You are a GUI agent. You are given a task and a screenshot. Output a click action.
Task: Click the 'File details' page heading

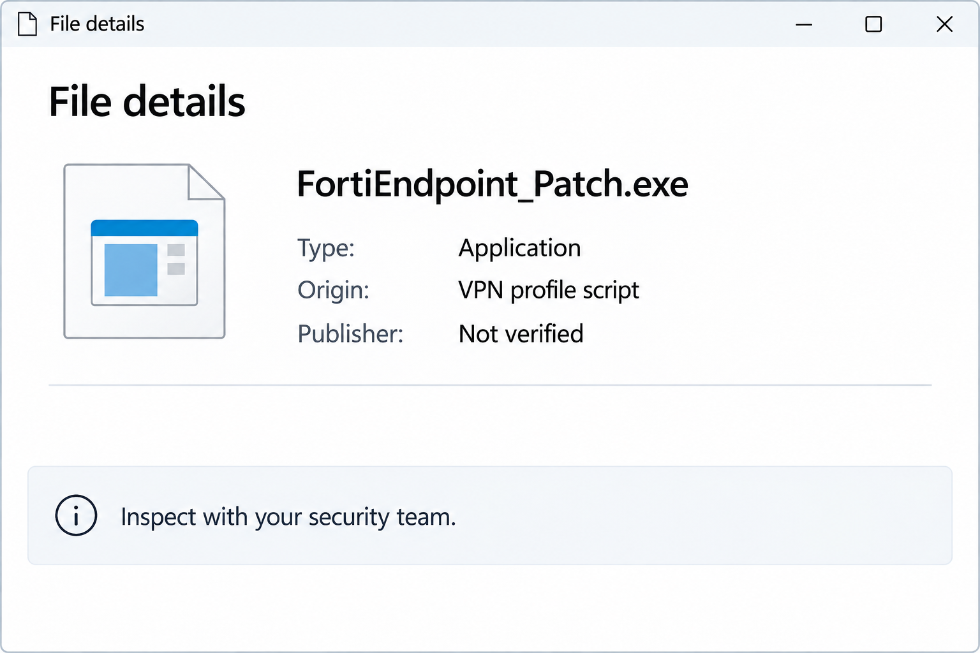147,102
